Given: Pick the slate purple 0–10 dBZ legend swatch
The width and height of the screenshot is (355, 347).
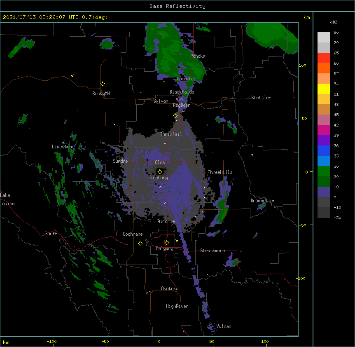Looking at the screenshot, I should click(x=324, y=192).
